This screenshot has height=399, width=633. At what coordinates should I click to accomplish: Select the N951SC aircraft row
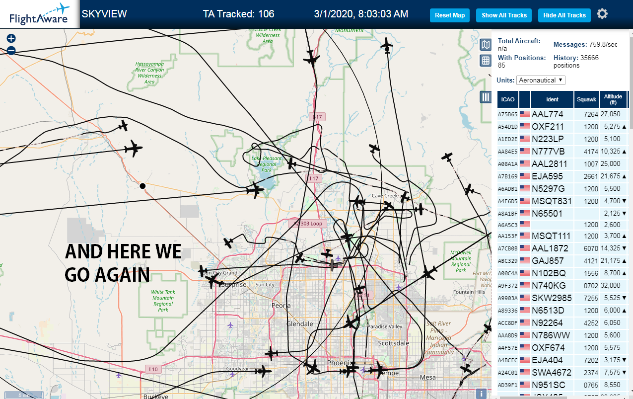click(562, 385)
